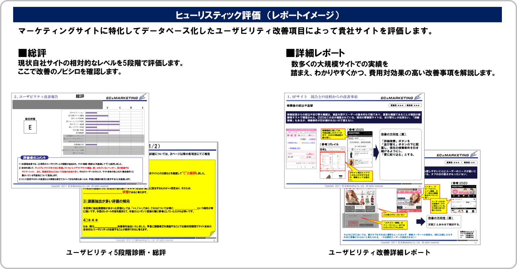Click the line 数多くの大規模サイトでの実績を

[x=340, y=64]
